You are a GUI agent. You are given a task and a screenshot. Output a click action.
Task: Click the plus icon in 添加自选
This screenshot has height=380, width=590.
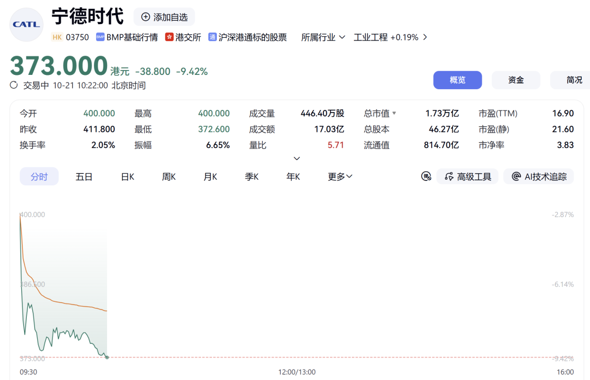(x=145, y=17)
